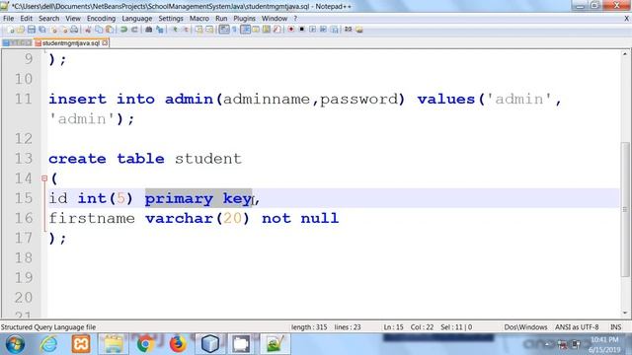Redo the edit via toolbar arrow
Screen dimensions: 632x355
pyautogui.click(x=134, y=30)
